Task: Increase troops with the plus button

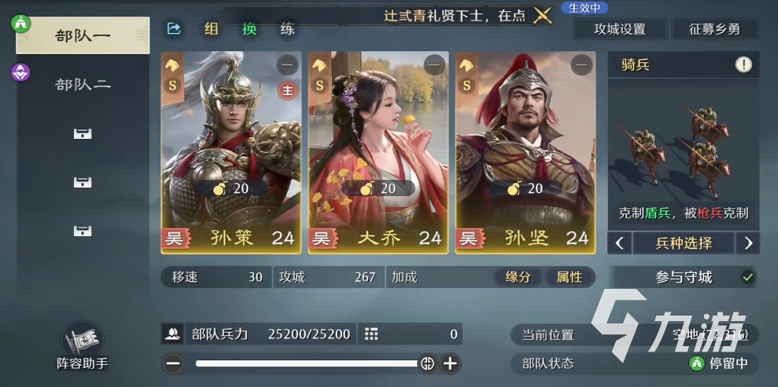Action: [x=450, y=363]
